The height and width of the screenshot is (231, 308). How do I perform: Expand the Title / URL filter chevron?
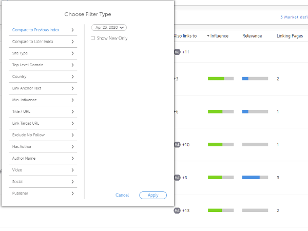[73, 111]
